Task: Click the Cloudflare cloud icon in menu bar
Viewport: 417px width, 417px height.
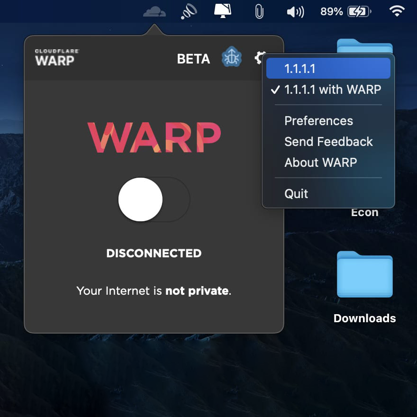Action: click(x=154, y=11)
